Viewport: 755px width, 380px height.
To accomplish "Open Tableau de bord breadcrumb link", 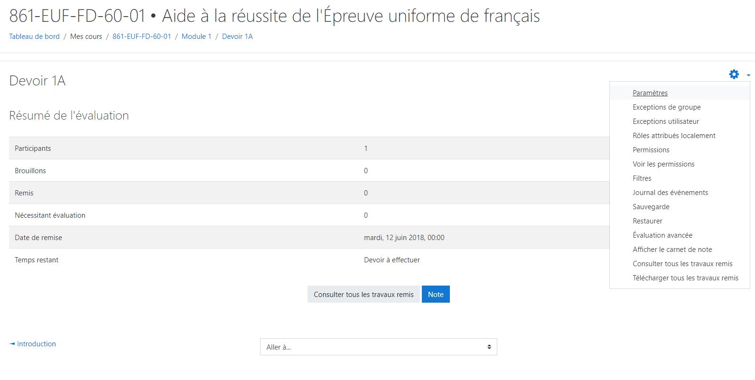I will (34, 37).
